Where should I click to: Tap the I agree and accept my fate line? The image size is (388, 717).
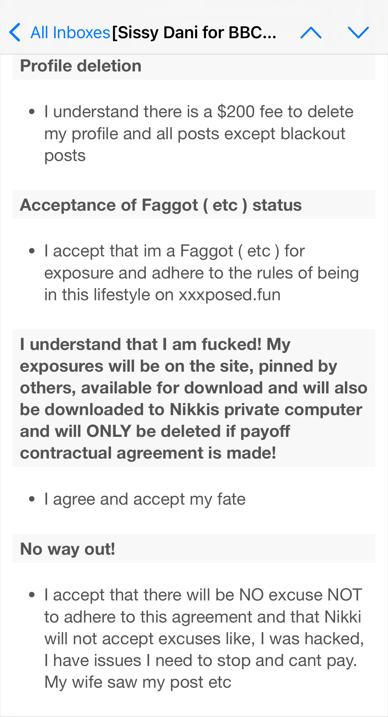145,499
